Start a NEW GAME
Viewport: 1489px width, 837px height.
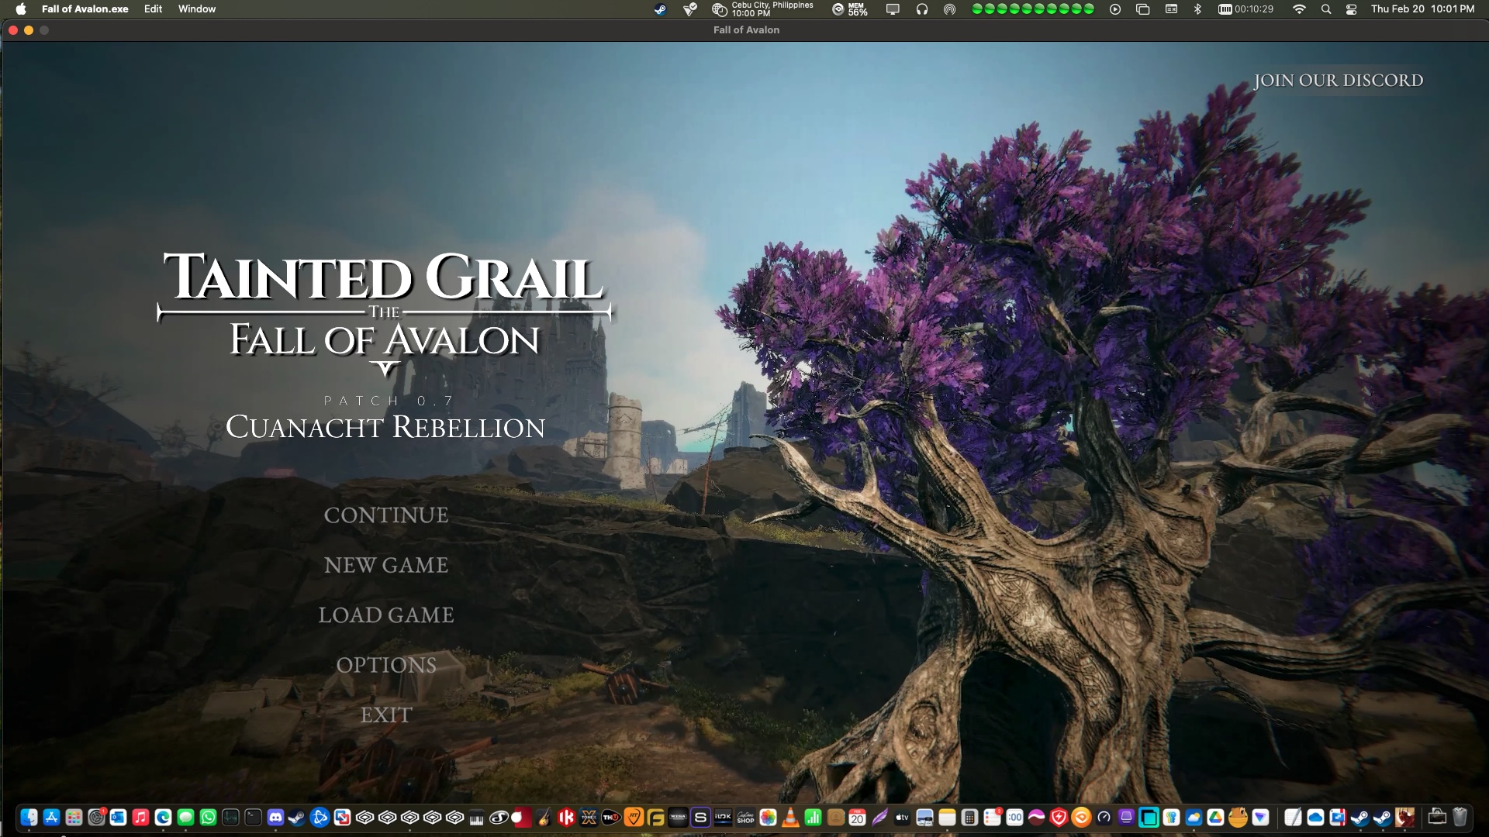(x=385, y=565)
